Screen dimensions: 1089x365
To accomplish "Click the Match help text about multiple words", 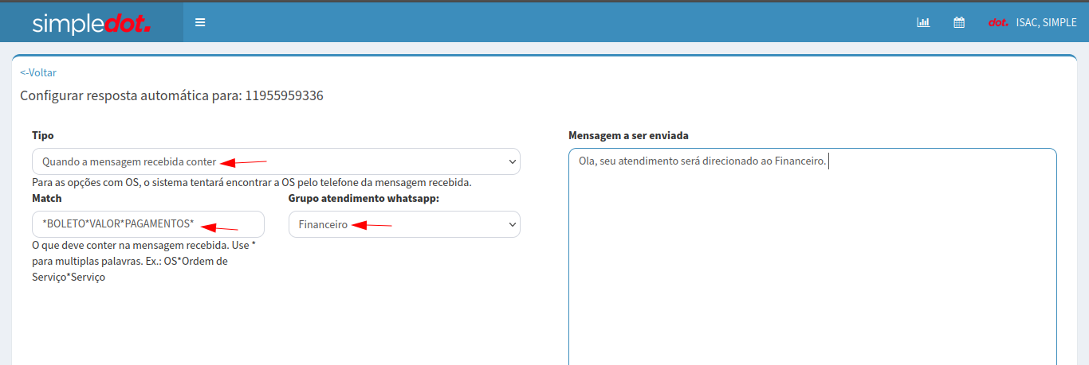I will tap(143, 262).
